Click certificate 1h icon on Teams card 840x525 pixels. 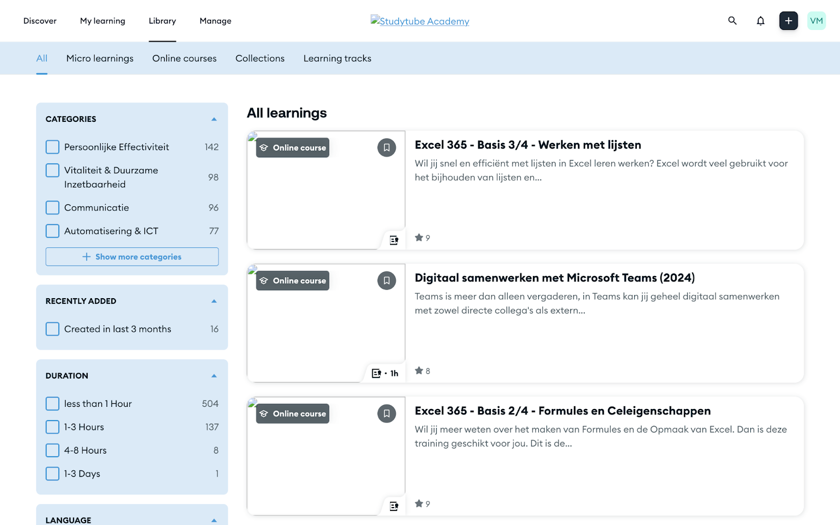[385, 373]
